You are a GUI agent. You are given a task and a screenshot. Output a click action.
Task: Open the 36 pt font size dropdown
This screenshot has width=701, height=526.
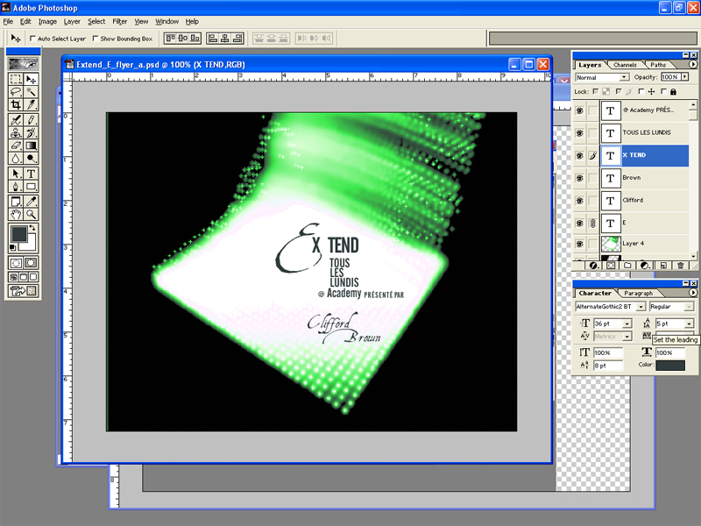point(627,323)
